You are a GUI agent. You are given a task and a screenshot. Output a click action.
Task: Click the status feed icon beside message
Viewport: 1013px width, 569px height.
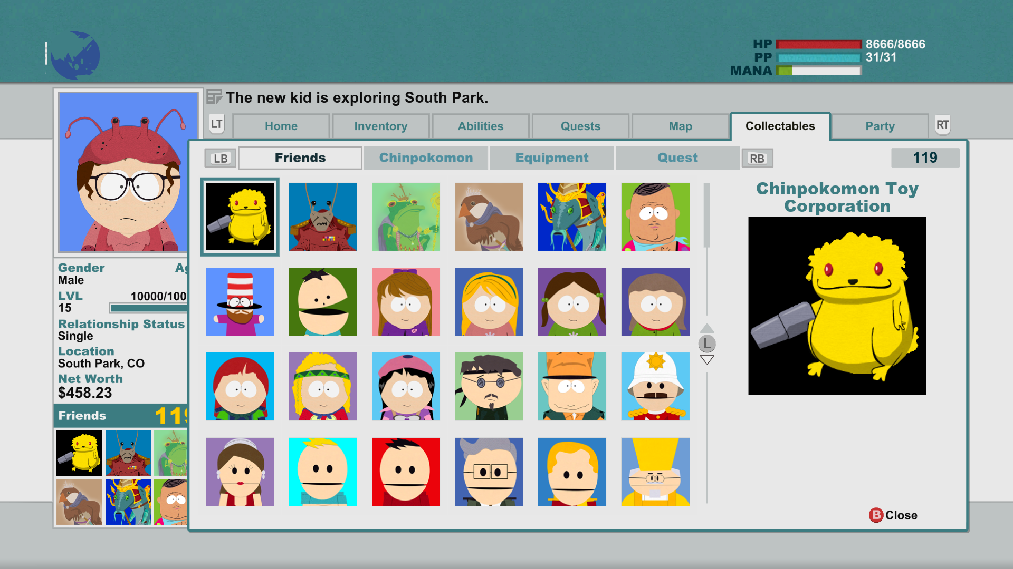point(214,97)
